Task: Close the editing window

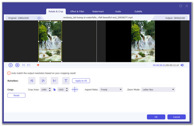Action: click(x=187, y=6)
